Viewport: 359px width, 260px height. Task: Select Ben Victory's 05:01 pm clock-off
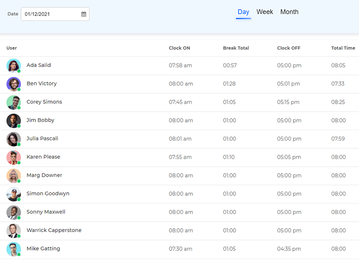pyautogui.click(x=288, y=84)
